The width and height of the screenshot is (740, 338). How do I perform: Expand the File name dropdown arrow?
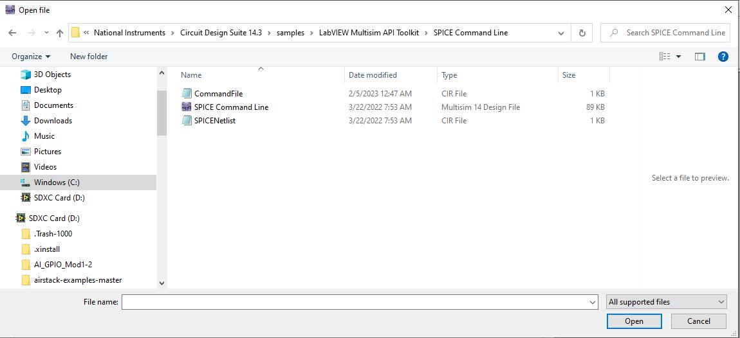593,302
